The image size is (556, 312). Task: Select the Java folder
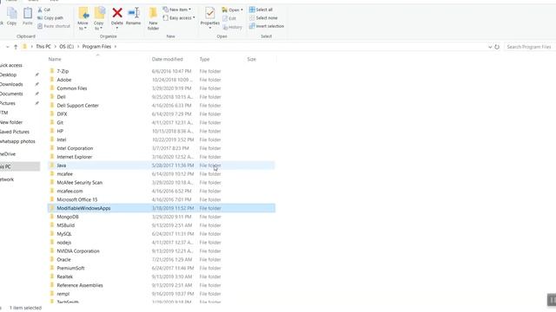(162, 166)
